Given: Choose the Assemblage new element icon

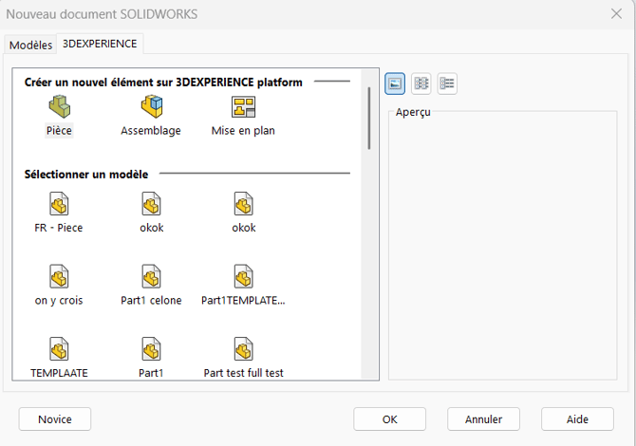Looking at the screenshot, I should point(151,106).
